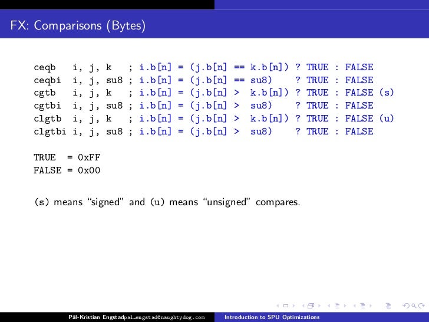429x322 pixels.
Task: Click the stacked frames navigation icon
Action: (311, 305)
